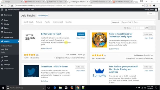Expand the Help dropdown tab
The image size is (160, 90).
[x=151, y=13]
